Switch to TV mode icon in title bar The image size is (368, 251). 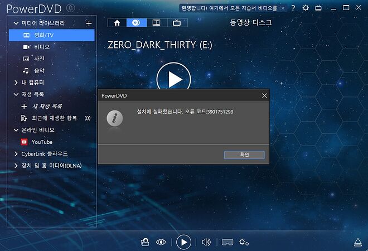pos(318,8)
